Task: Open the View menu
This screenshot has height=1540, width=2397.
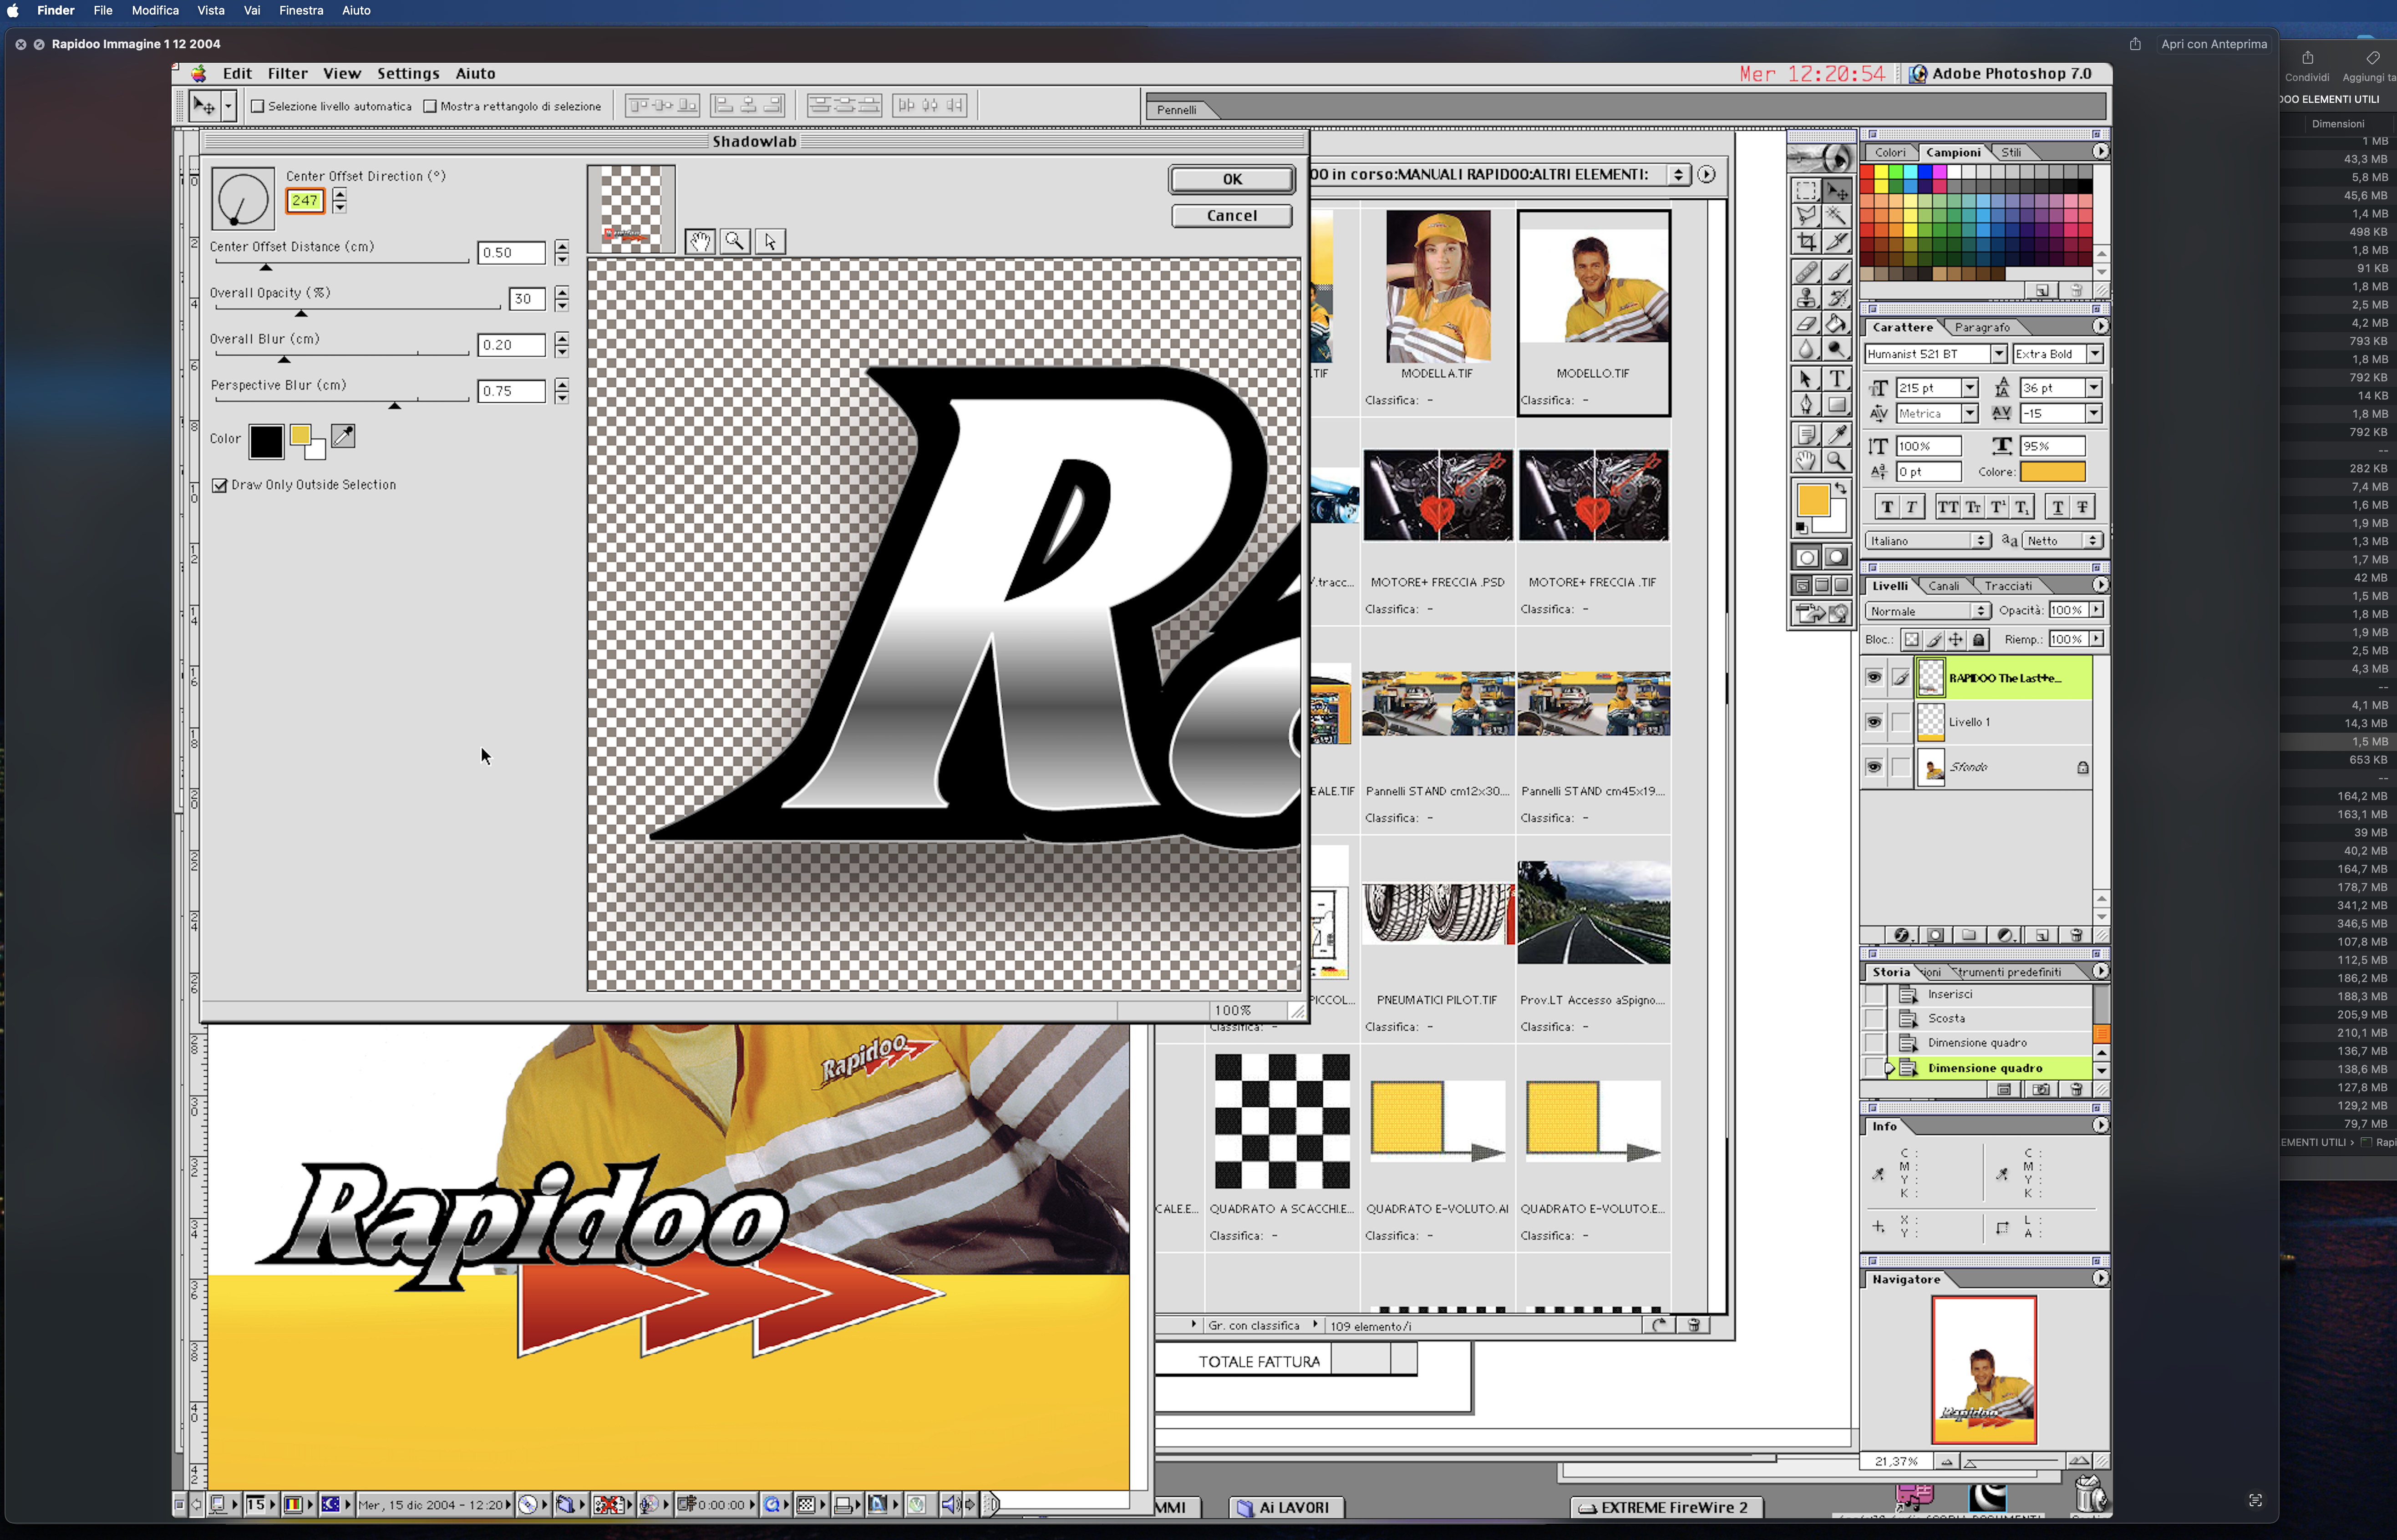Action: [x=342, y=74]
